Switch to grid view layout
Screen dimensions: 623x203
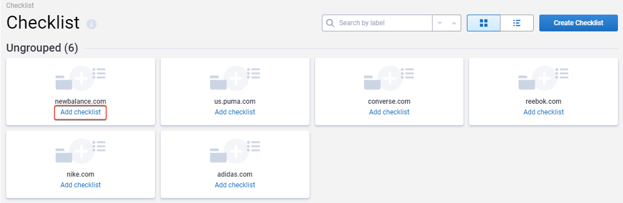tap(483, 23)
